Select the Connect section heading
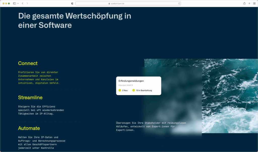 tap(28, 63)
